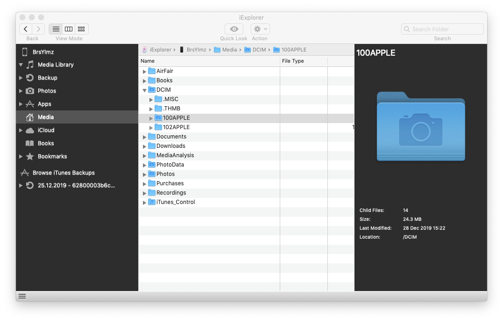This screenshot has width=503, height=321.
Task: Expand the Documents folder
Action: 144,137
